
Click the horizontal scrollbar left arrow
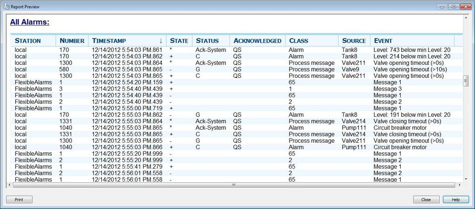(x=10, y=184)
